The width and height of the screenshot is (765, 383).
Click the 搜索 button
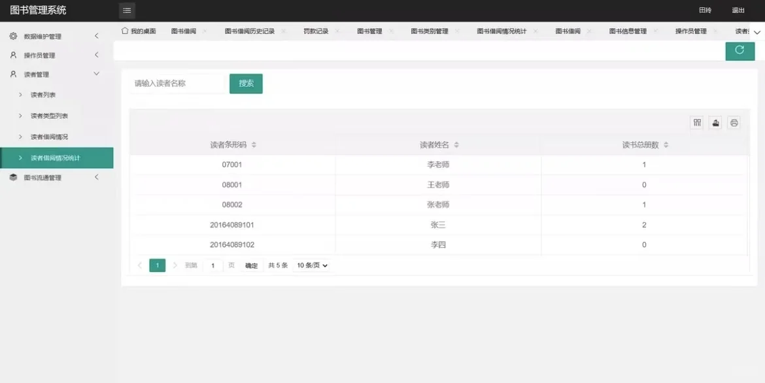click(x=246, y=84)
